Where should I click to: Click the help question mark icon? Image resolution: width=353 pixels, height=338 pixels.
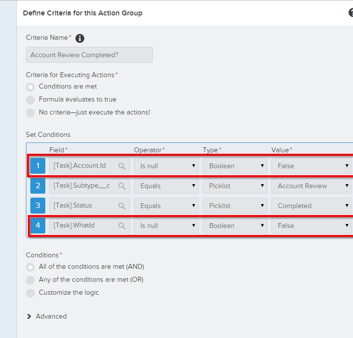point(351,13)
